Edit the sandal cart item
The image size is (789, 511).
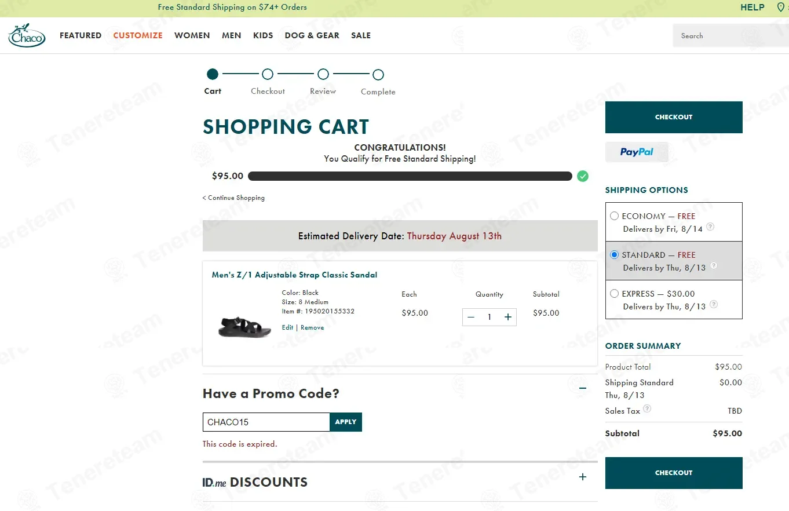[x=287, y=327]
